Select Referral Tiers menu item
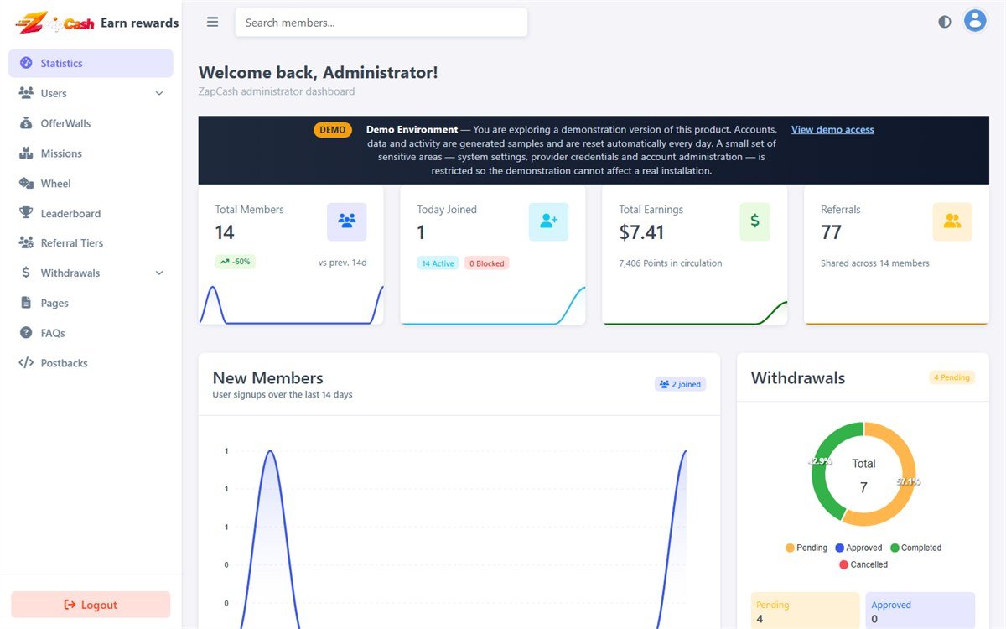 91,243
